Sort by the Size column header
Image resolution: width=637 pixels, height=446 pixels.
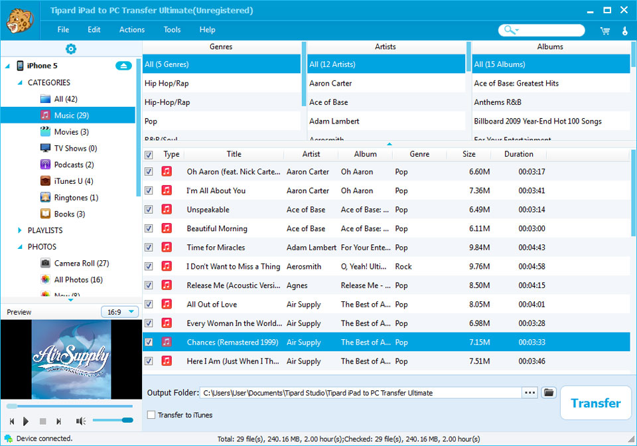click(469, 154)
